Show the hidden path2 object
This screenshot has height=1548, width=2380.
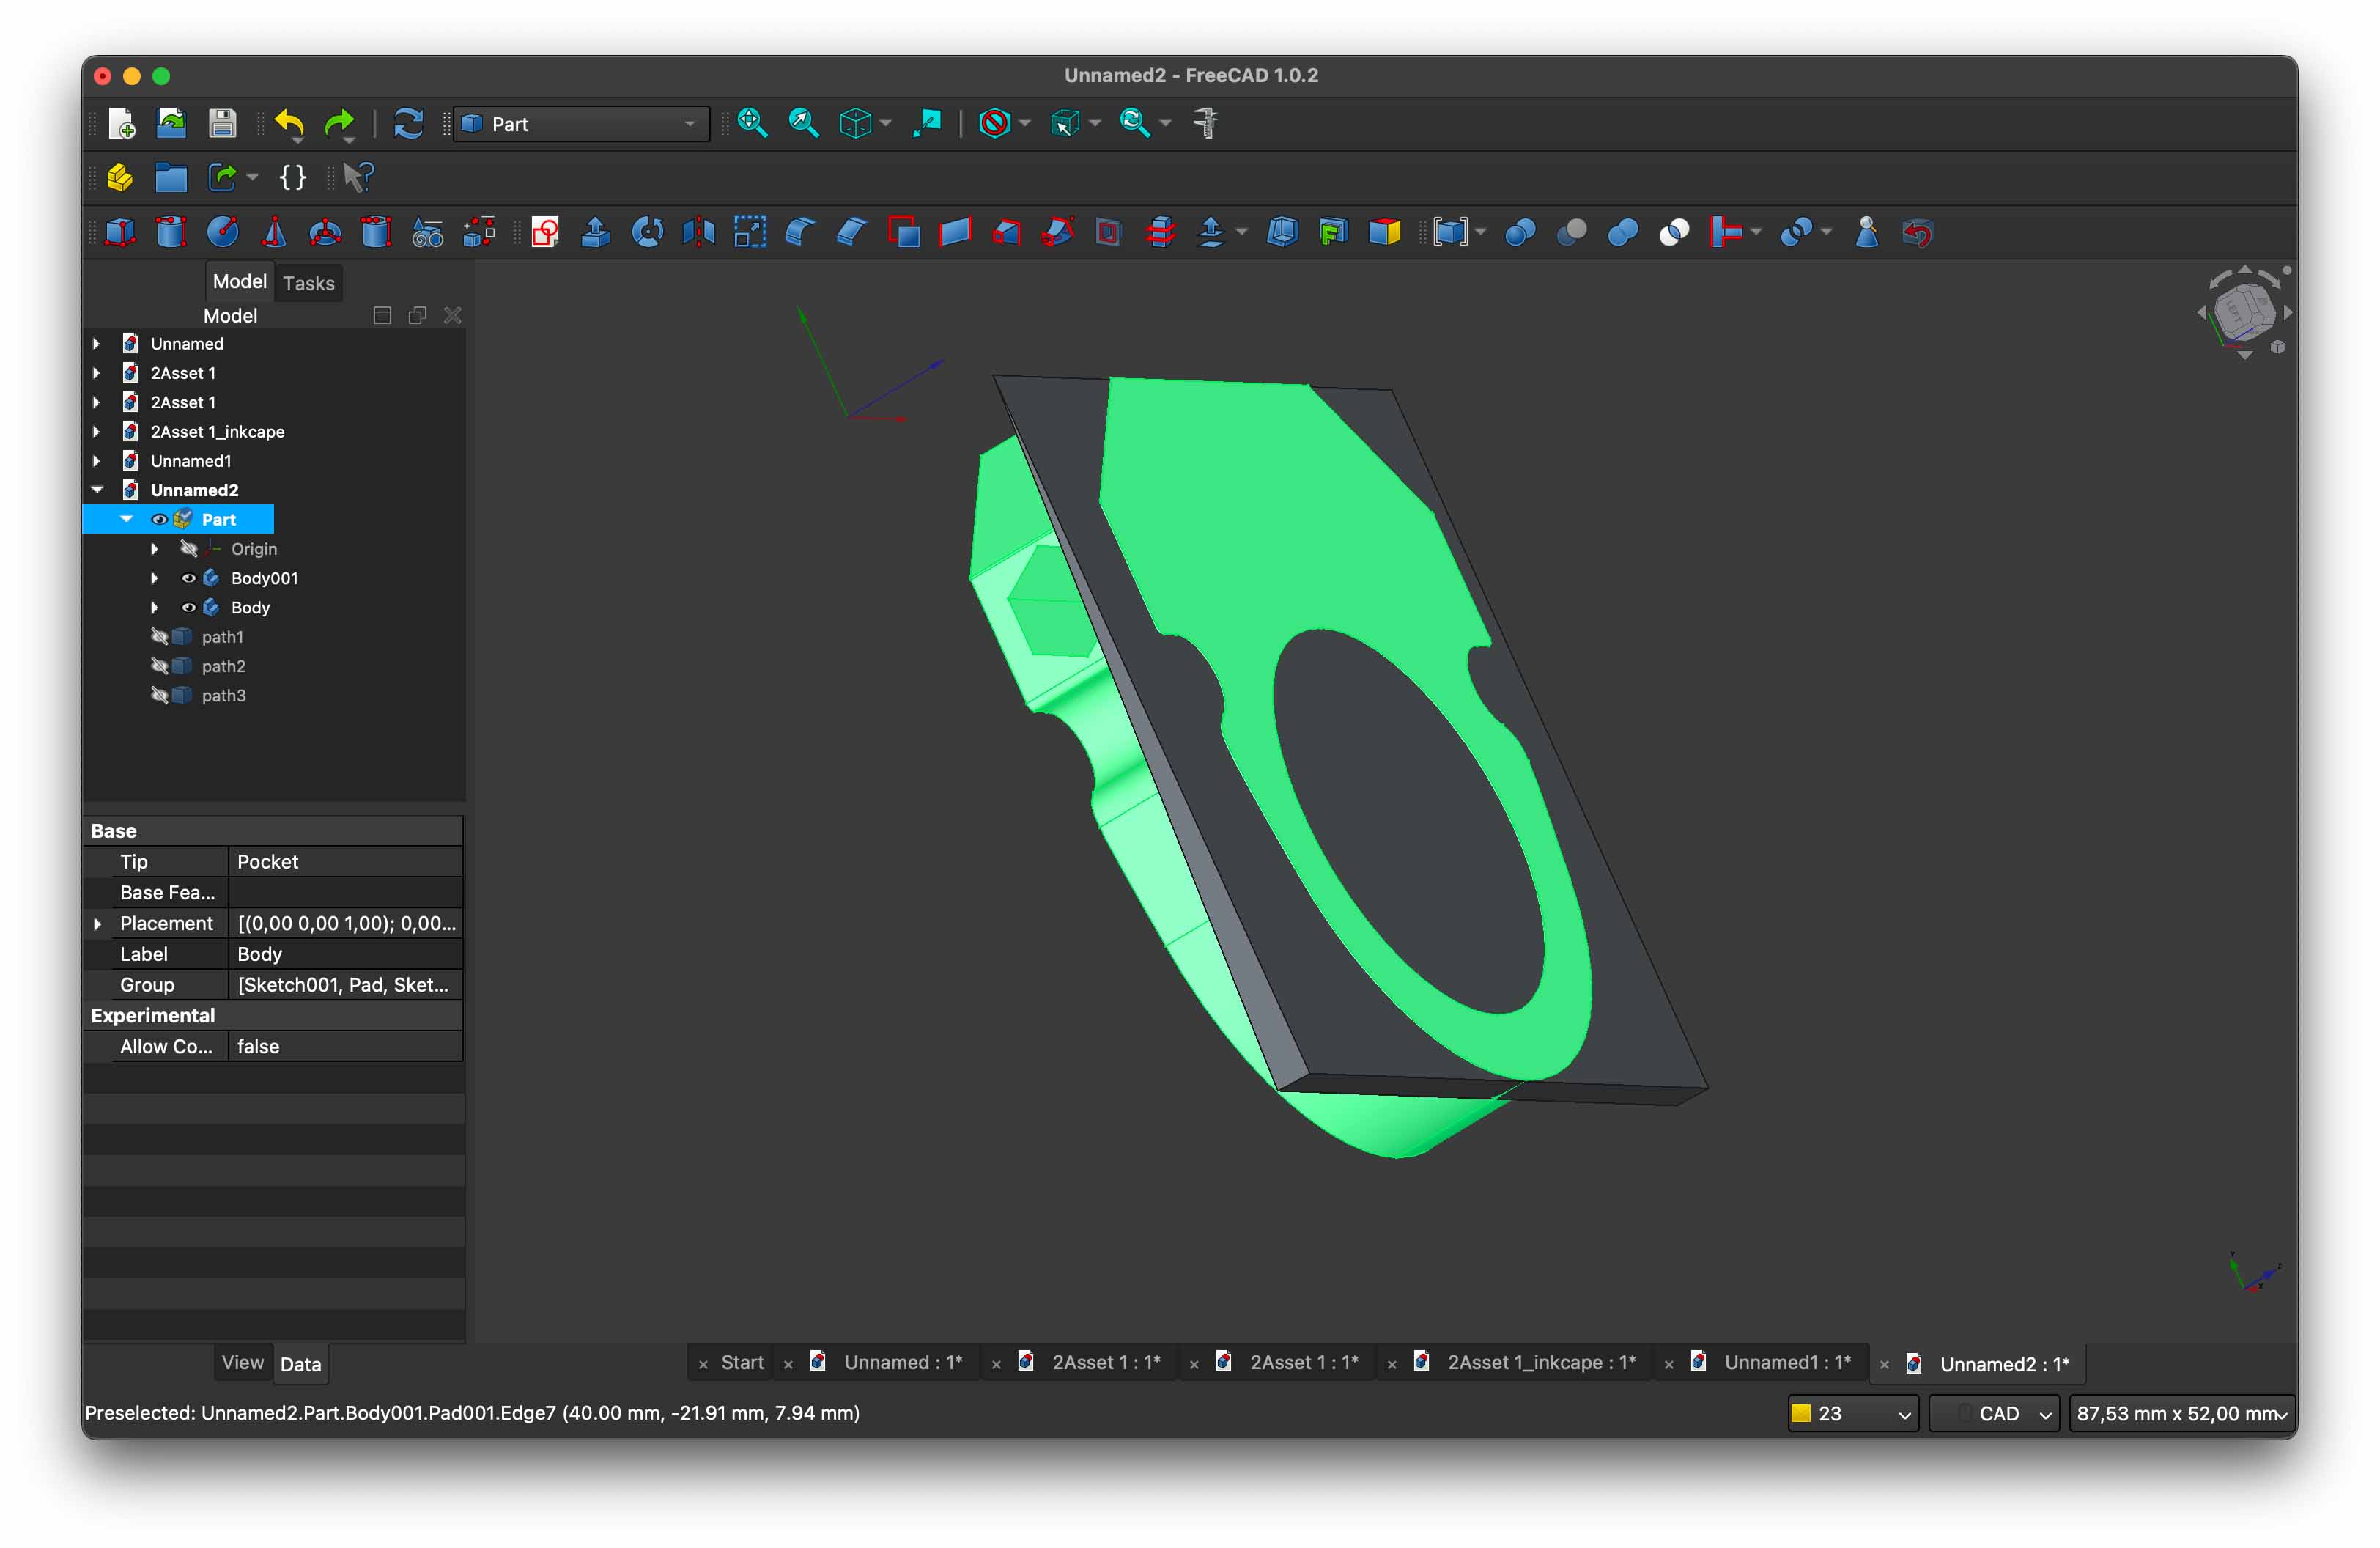pos(159,666)
